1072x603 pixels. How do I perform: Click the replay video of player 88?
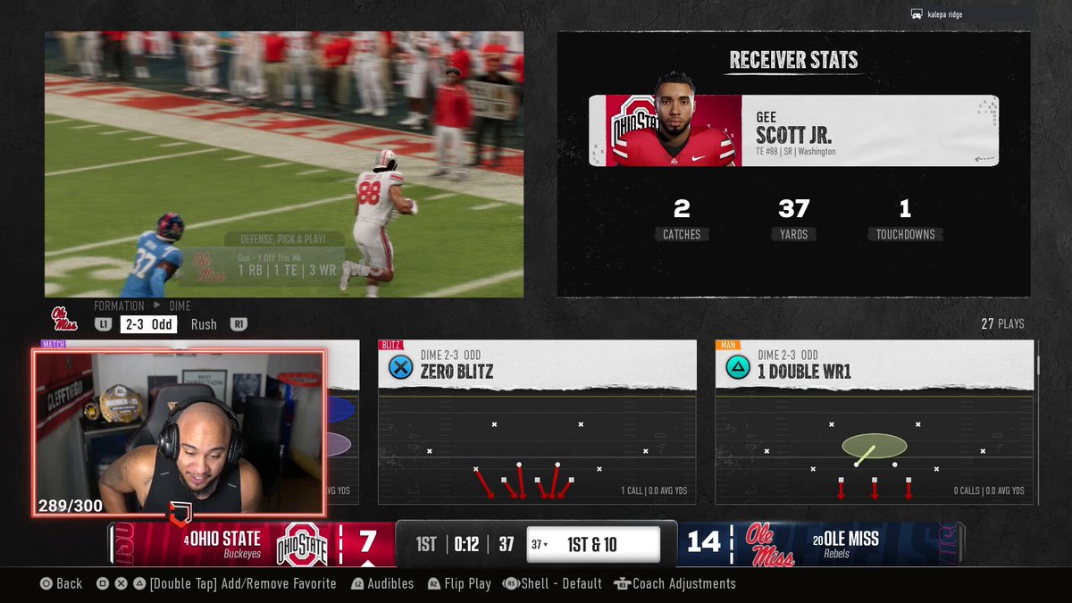(x=284, y=164)
